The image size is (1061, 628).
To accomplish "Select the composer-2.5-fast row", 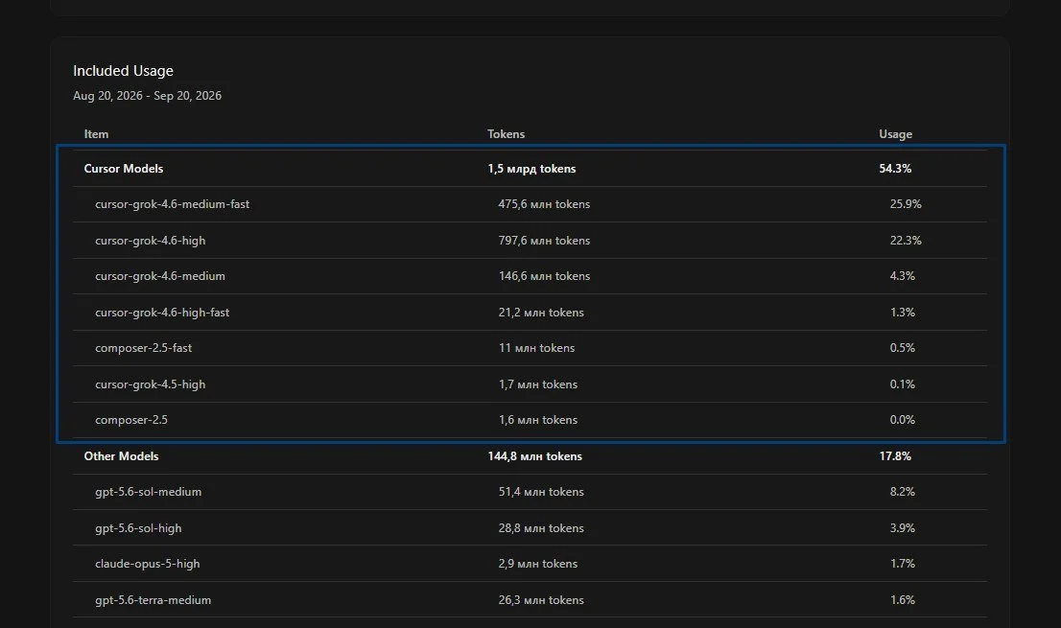I will click(530, 348).
